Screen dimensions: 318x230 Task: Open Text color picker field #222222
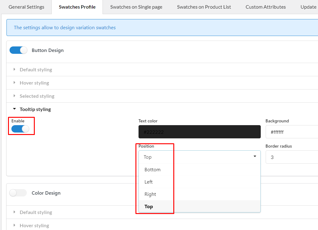[199, 132]
